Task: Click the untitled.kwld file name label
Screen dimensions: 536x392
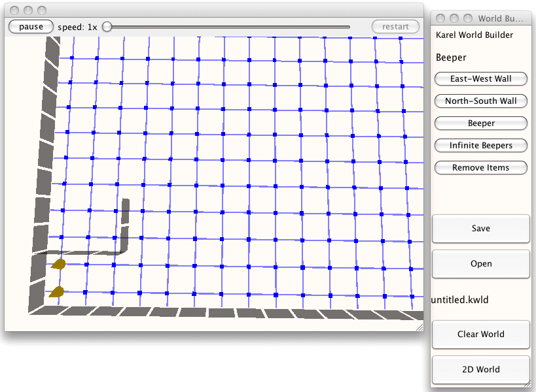Action: coord(459,300)
